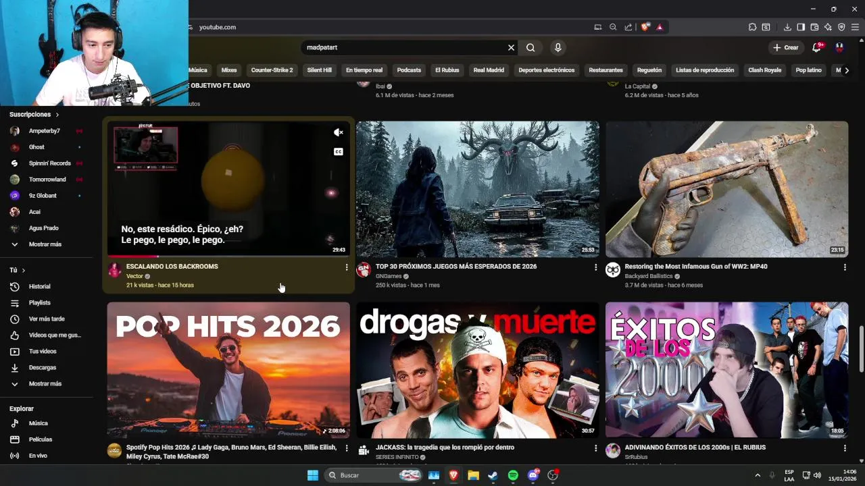Image resolution: width=865 pixels, height=486 pixels.
Task: Open Spotify from the Windows taskbar
Action: (x=513, y=475)
